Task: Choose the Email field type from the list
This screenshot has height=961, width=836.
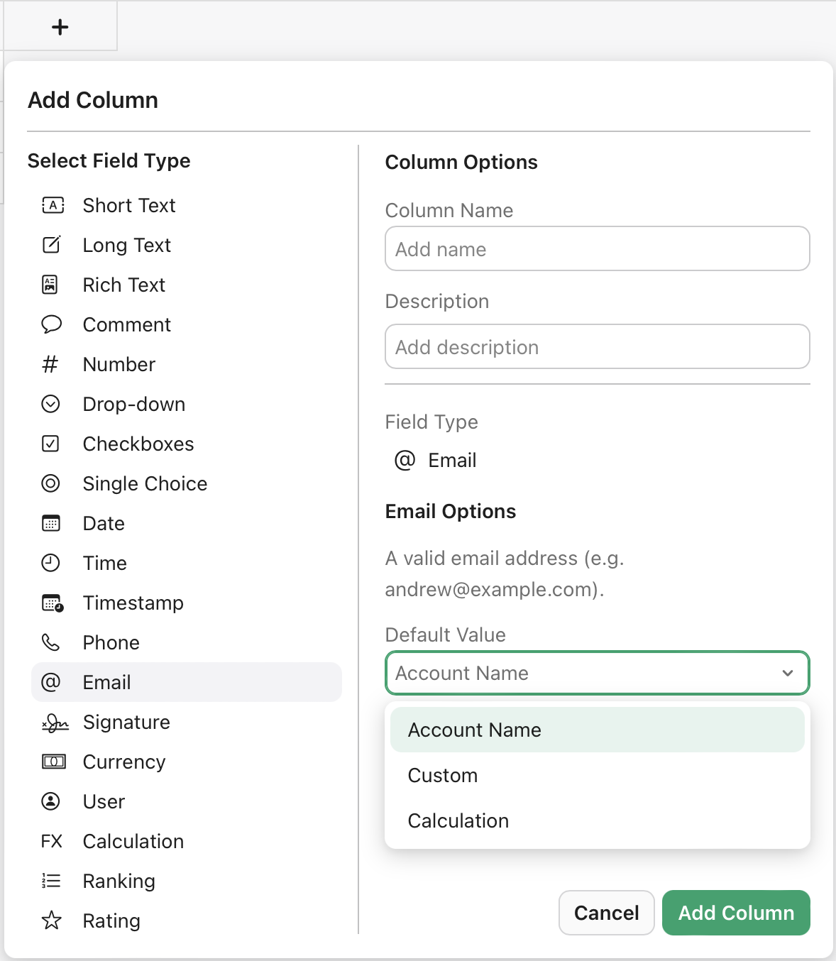Action: tap(106, 682)
